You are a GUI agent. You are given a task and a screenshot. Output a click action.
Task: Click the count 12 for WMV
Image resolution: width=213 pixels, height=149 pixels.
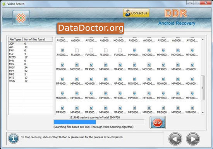point(26,81)
